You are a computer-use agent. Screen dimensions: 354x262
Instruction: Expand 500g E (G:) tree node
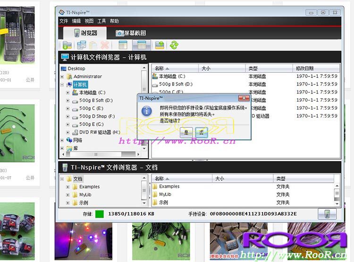tap(67, 125)
